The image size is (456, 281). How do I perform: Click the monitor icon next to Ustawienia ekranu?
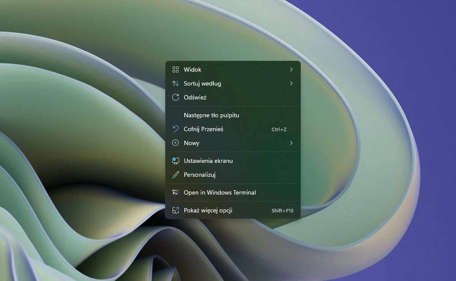tap(175, 161)
